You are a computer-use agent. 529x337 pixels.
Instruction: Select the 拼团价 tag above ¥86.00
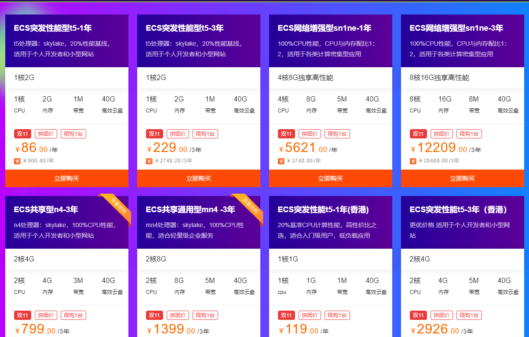(46, 134)
